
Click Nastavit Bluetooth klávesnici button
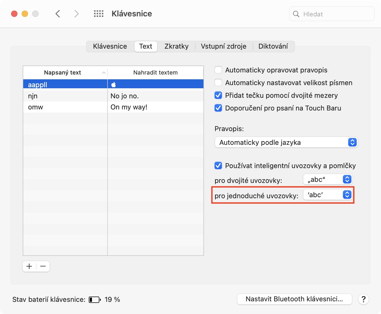pos(294,299)
